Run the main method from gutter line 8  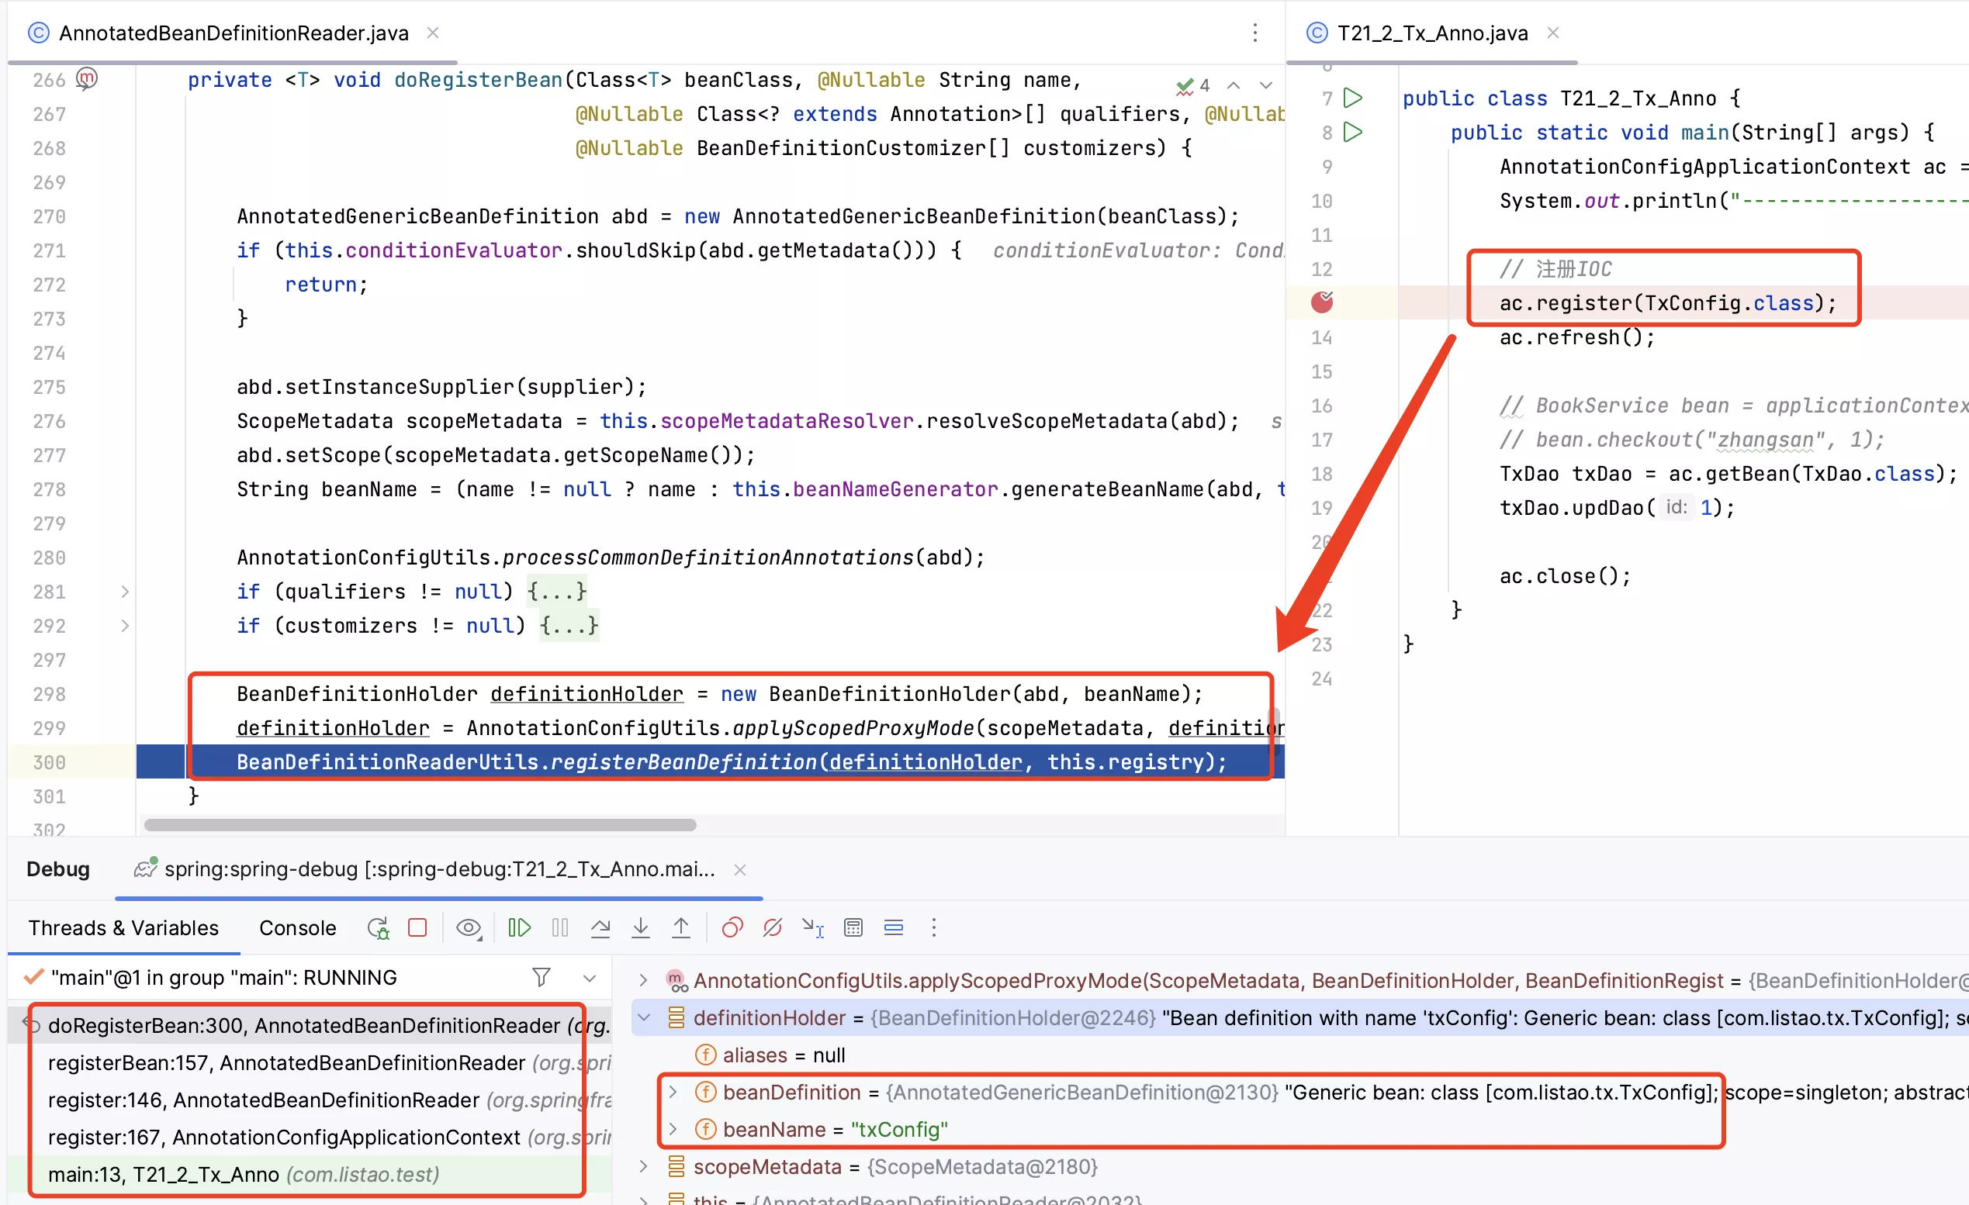1353,132
